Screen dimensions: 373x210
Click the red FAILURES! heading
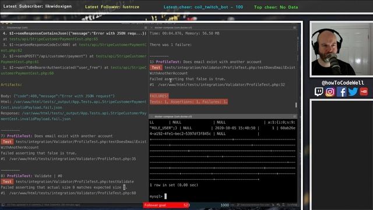click(x=159, y=96)
